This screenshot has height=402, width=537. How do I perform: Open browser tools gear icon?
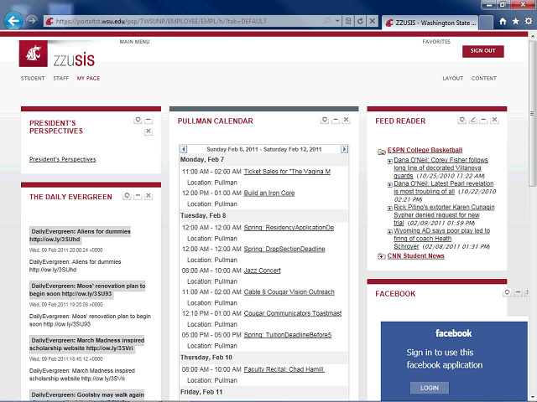point(529,22)
